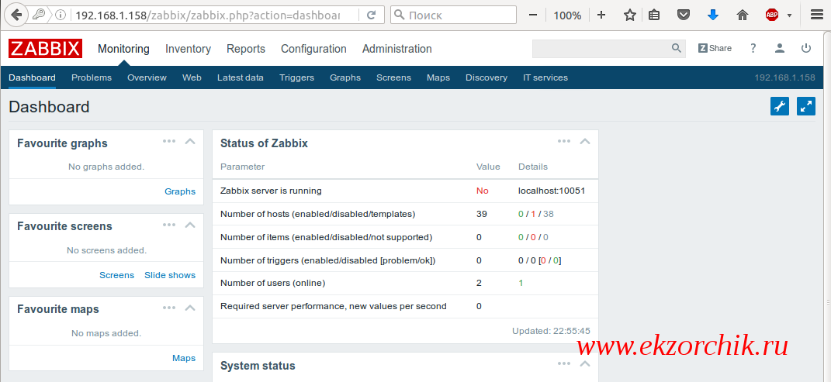Click 'Number of users (online)' row label
831x382 pixels.
(273, 283)
